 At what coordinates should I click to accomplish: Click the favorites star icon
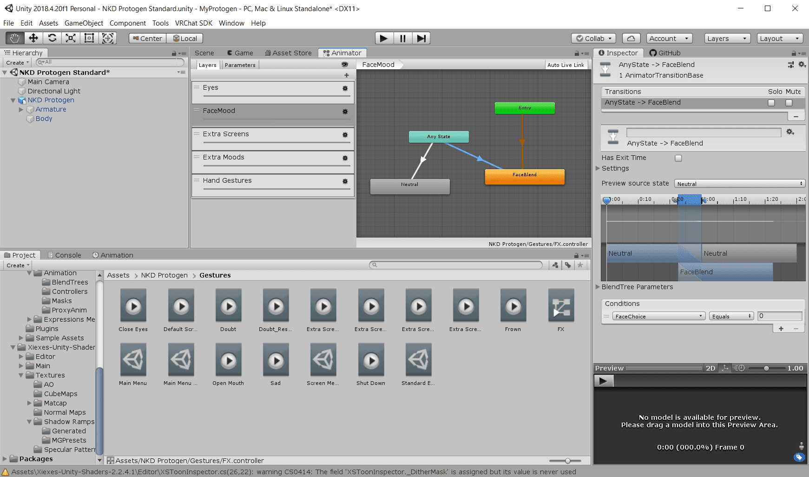coord(580,265)
